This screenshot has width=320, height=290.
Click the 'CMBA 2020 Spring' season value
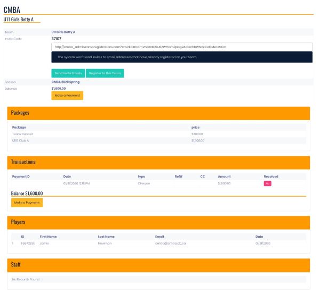coord(66,82)
